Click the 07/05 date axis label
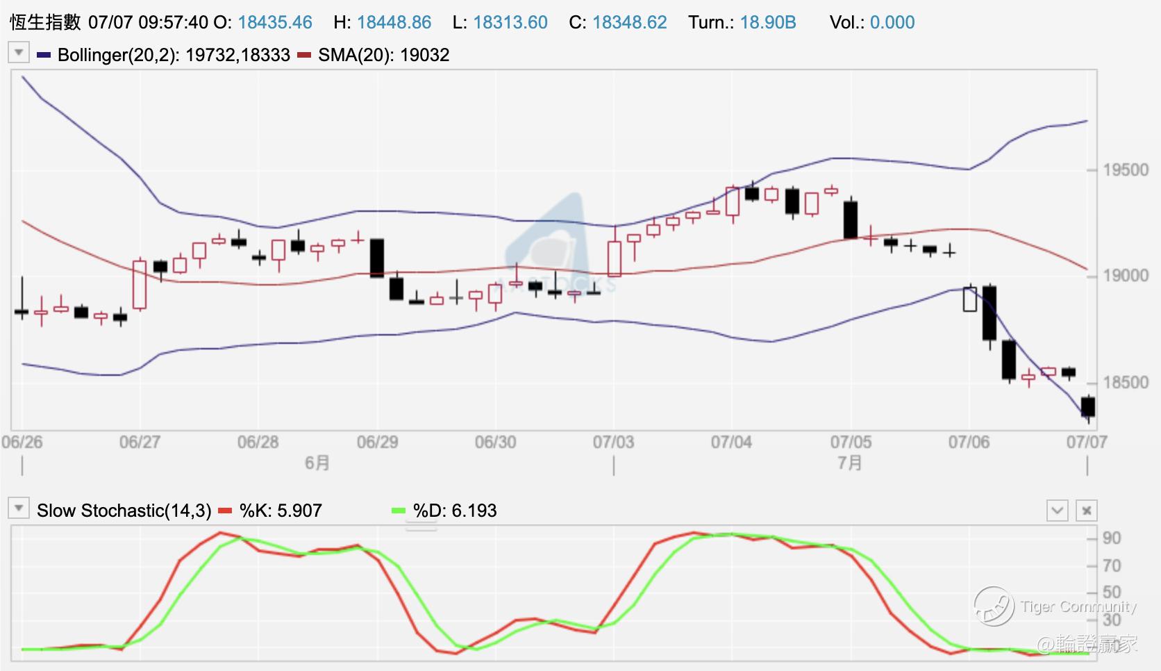Screen dimensions: 1161x671 pos(851,442)
